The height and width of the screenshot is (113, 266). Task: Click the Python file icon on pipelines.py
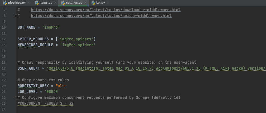pos(5,3)
